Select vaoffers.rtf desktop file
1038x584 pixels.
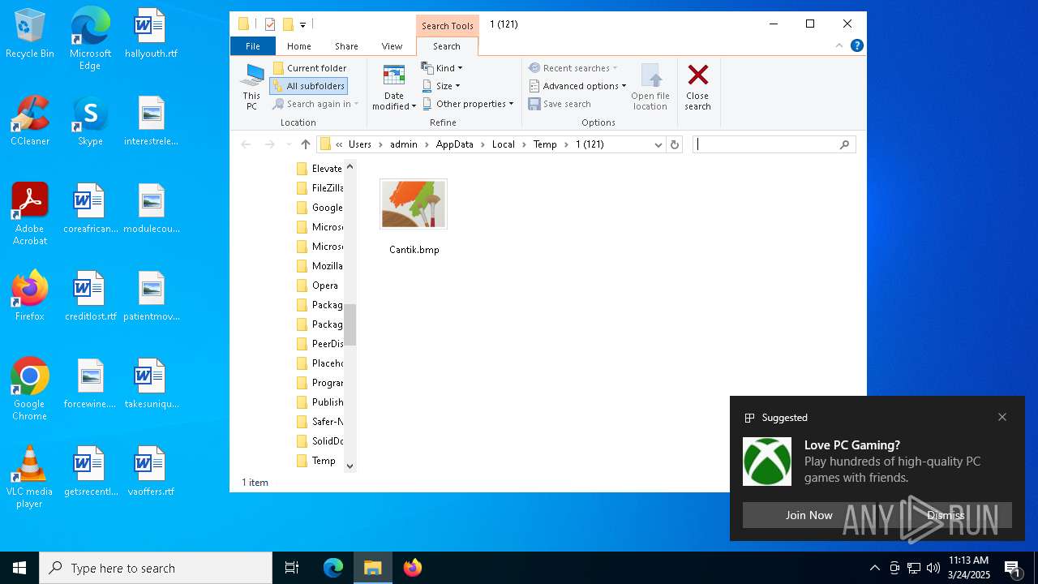click(x=151, y=472)
